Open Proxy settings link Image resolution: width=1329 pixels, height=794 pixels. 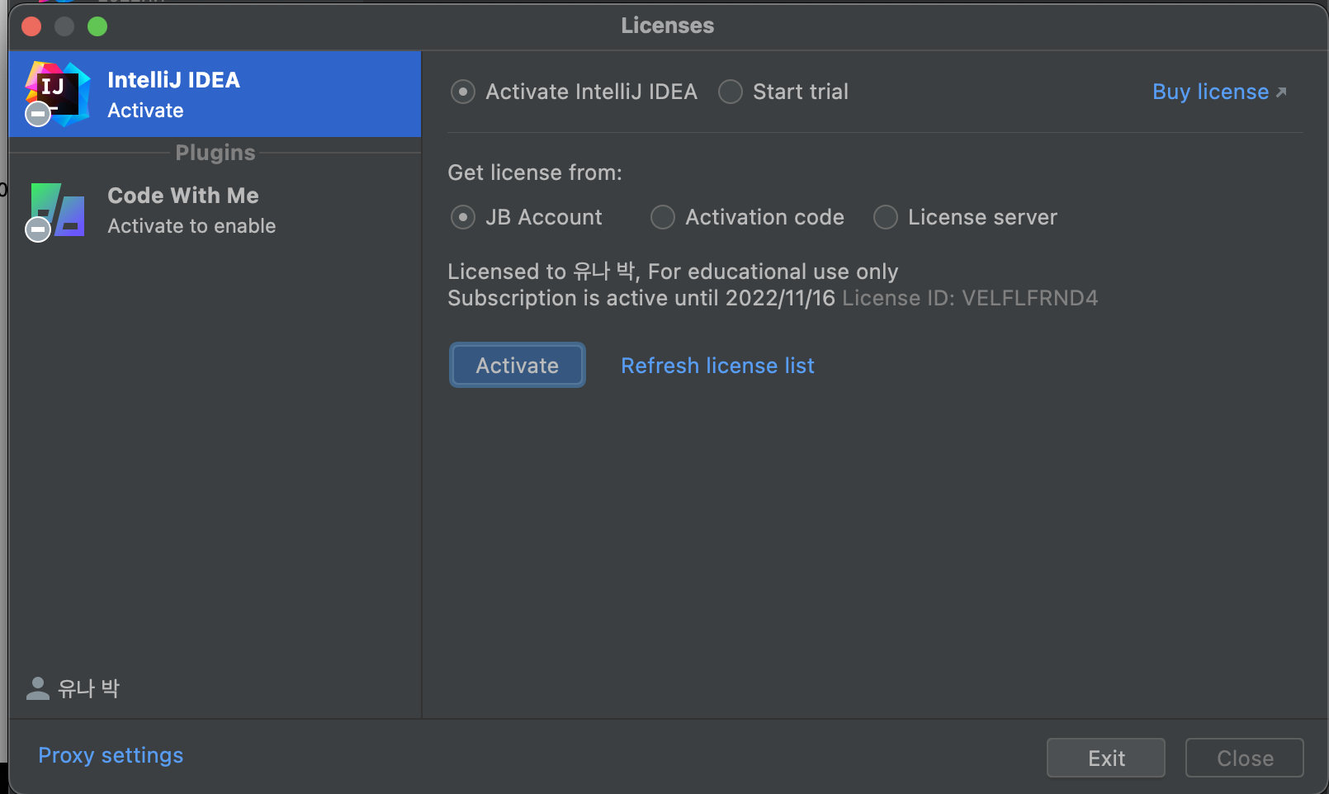click(111, 755)
